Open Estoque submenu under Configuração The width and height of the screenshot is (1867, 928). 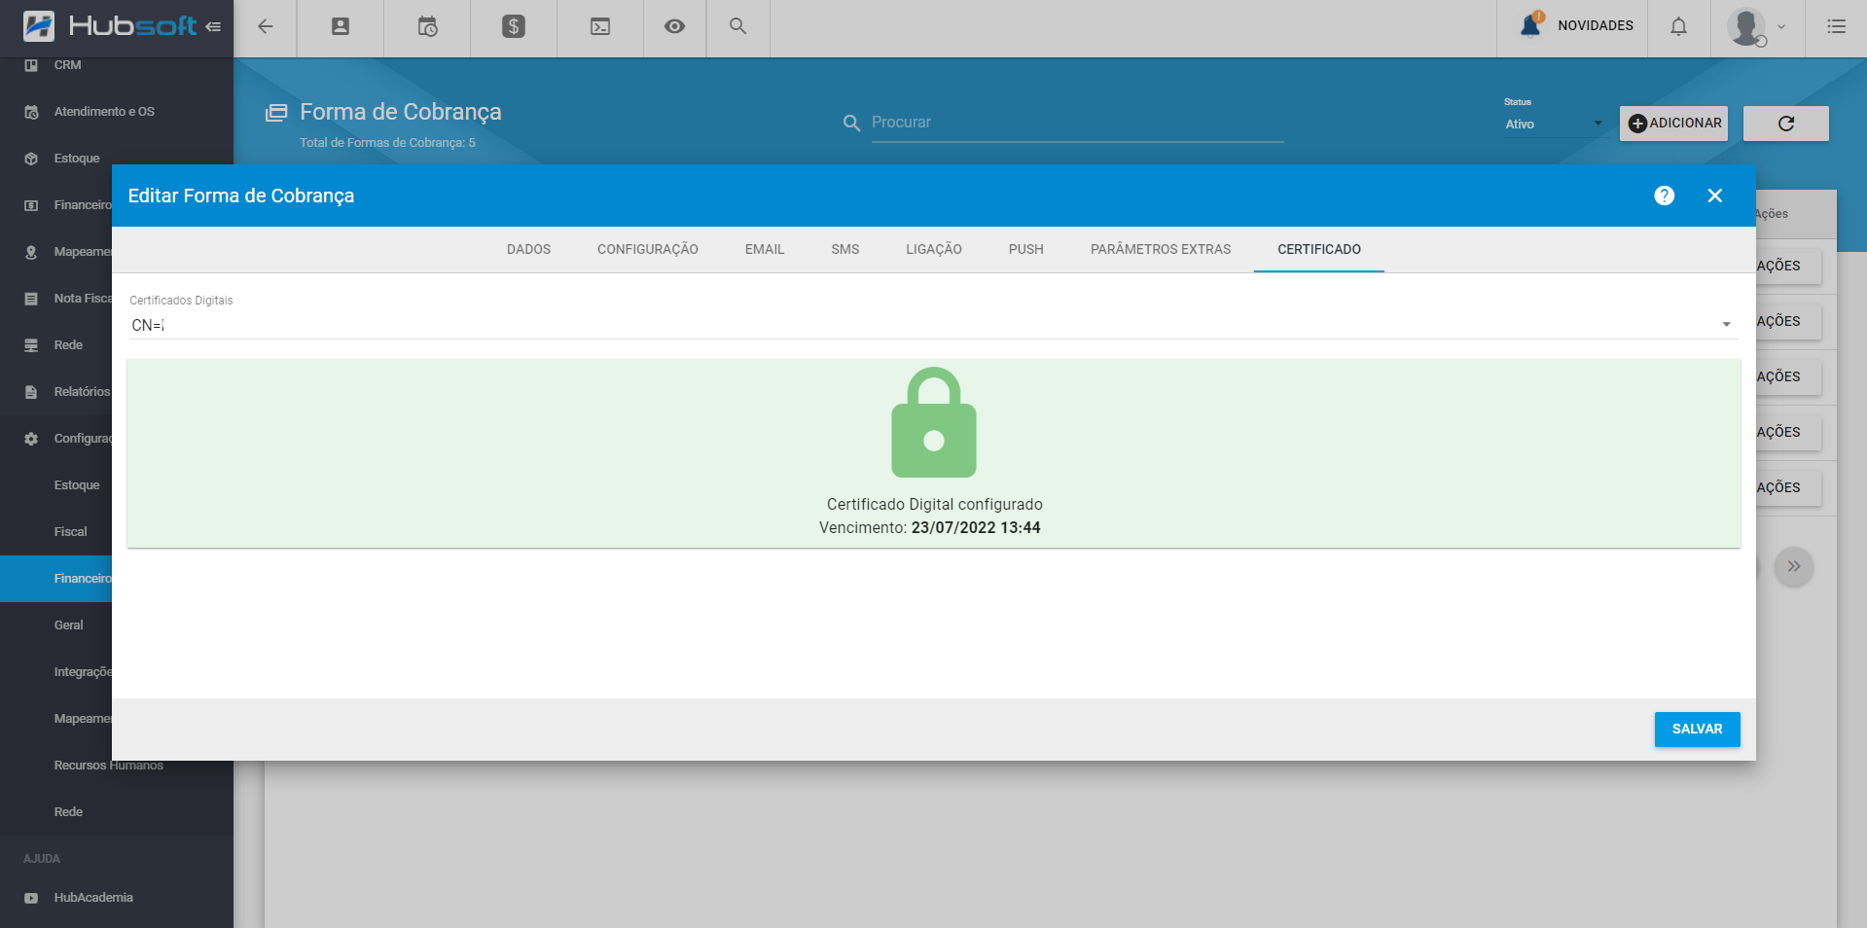click(x=77, y=485)
